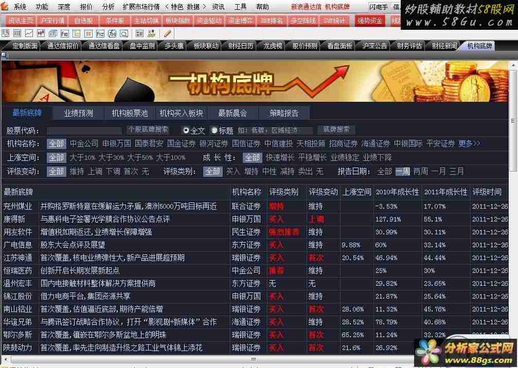Switch to the 机构股票池 tab
The height and width of the screenshot is (368, 518).
(x=130, y=113)
